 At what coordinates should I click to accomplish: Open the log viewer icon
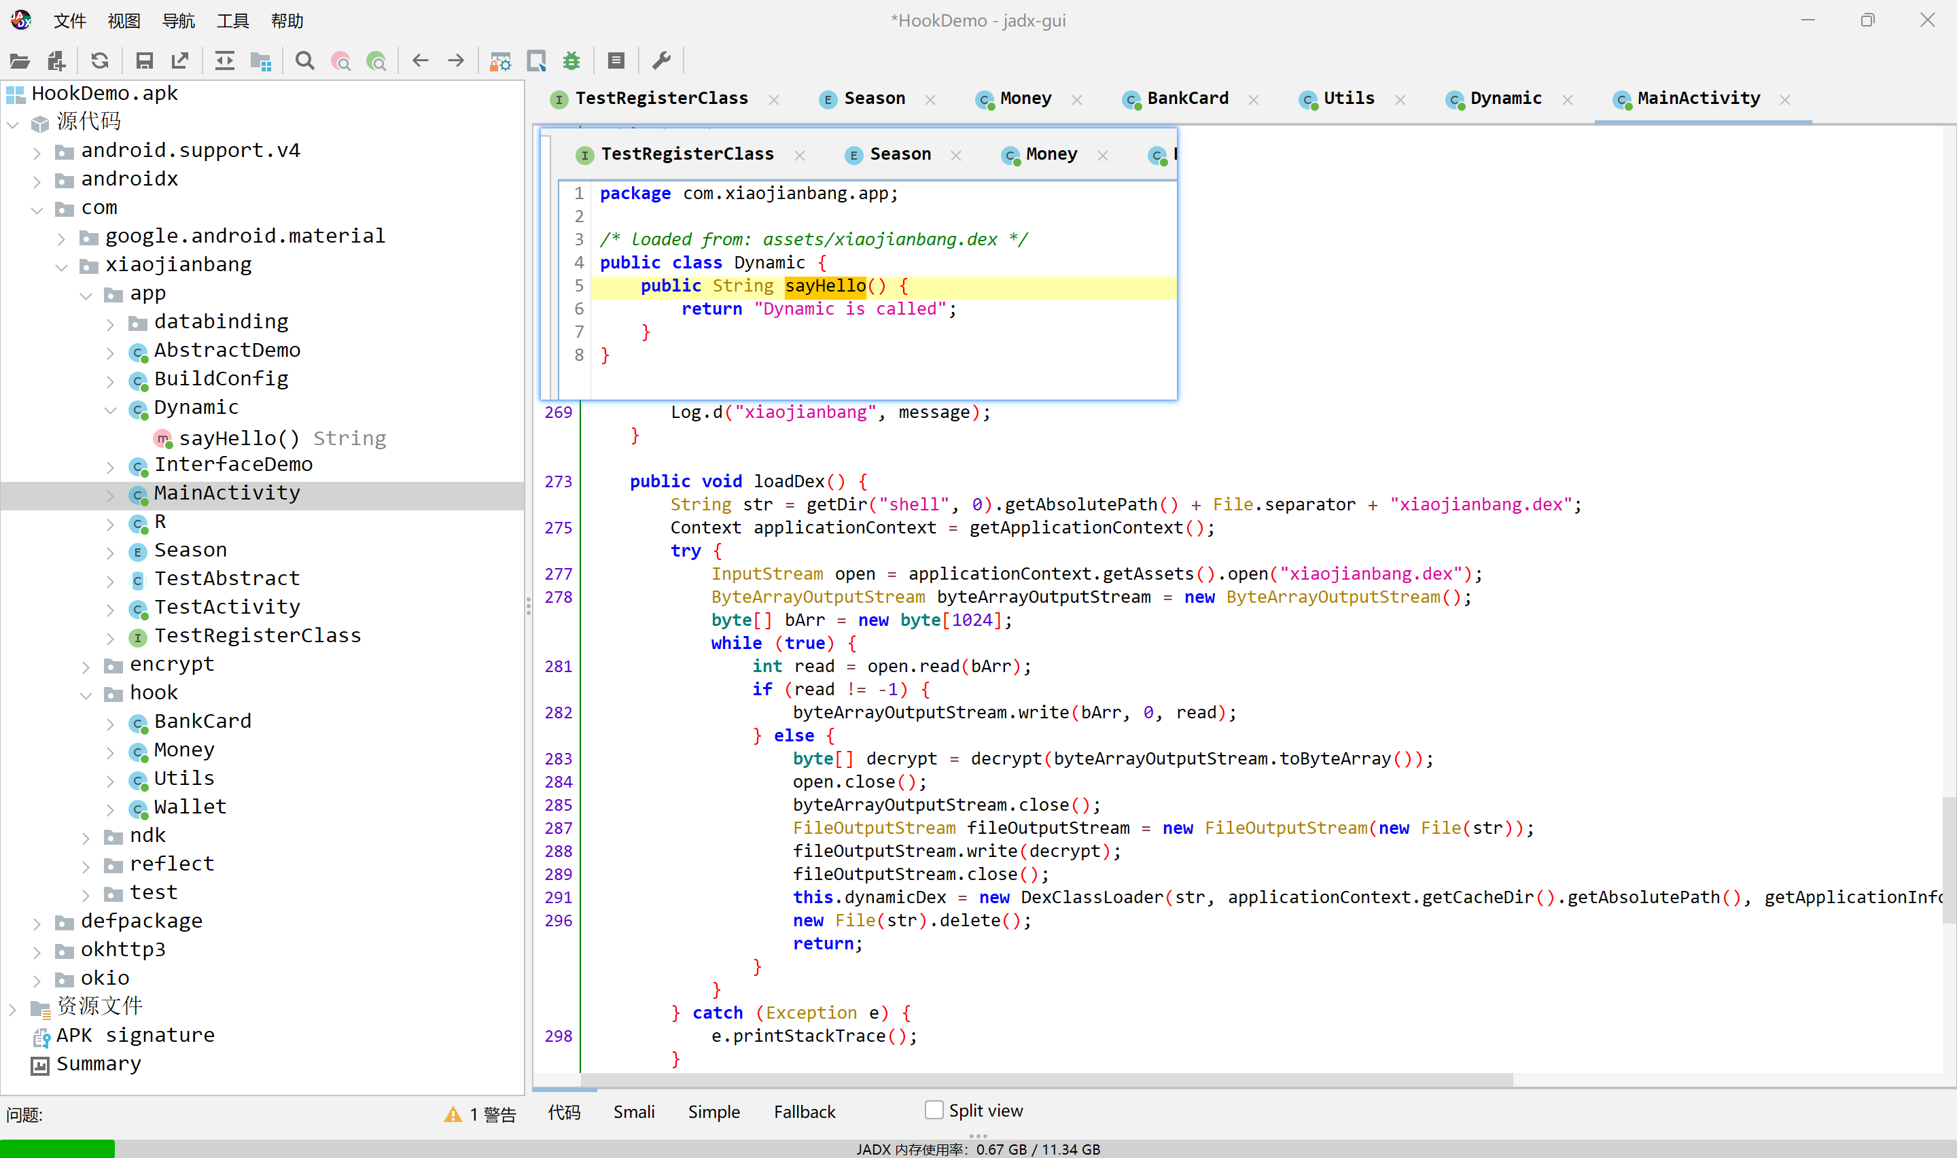pos(616,61)
